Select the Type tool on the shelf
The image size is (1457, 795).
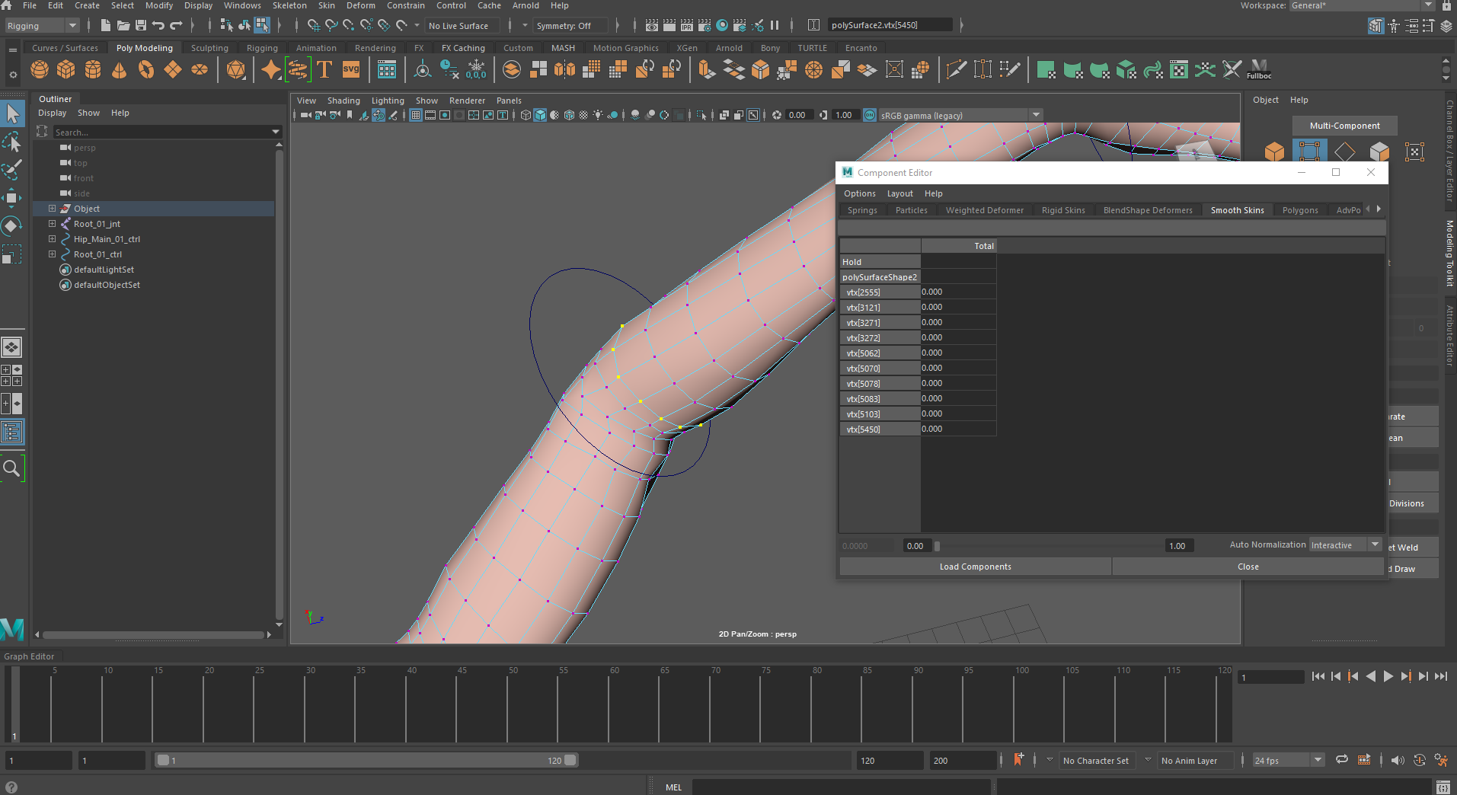tap(324, 69)
